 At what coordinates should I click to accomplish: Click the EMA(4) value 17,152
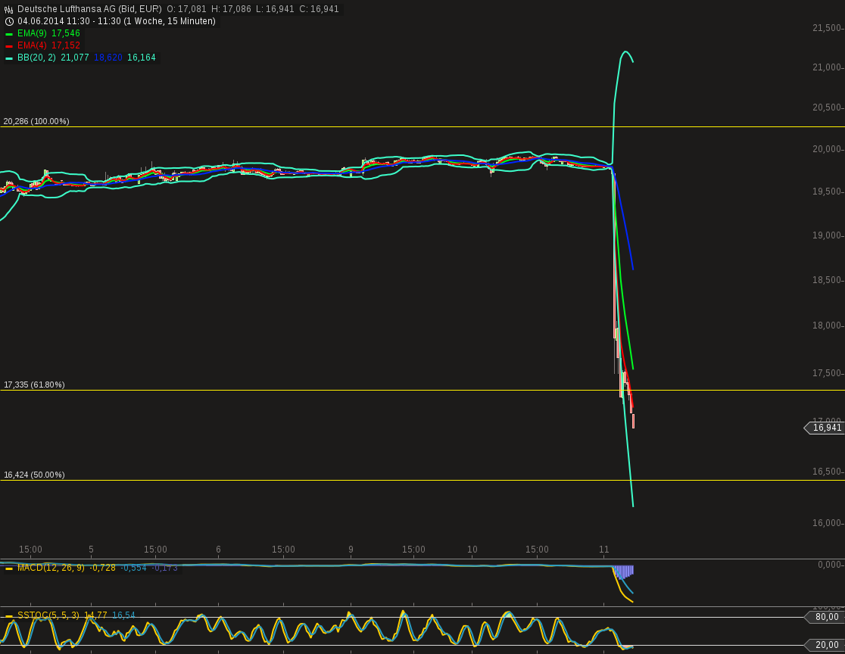pos(66,45)
